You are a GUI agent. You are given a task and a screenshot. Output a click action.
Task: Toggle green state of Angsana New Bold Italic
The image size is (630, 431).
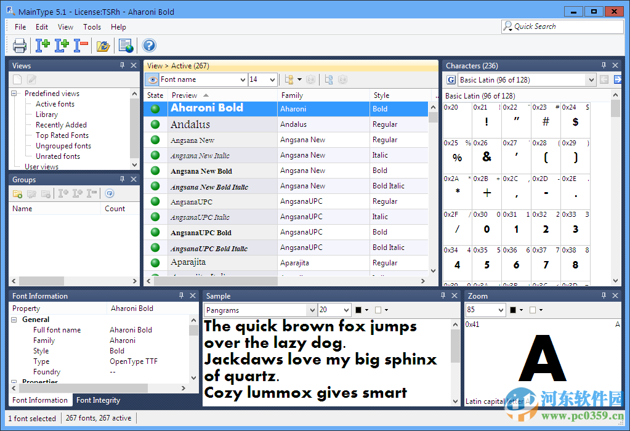click(x=155, y=186)
